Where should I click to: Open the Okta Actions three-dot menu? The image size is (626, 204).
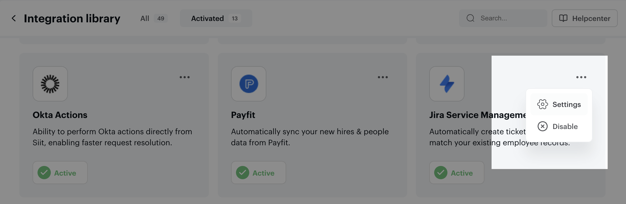click(185, 77)
